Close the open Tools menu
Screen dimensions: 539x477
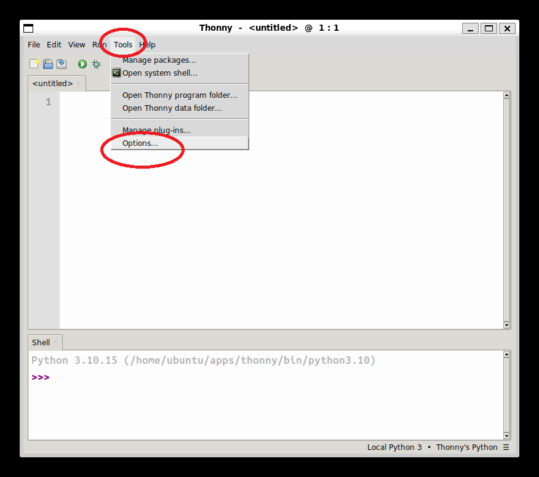pos(123,45)
